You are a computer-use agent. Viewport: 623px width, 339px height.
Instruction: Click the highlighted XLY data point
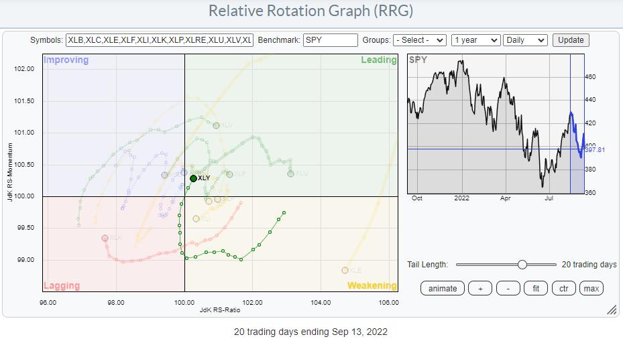coord(193,178)
